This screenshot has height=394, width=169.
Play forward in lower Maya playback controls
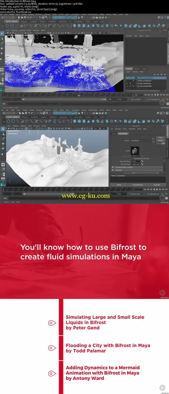pyautogui.click(x=157, y=189)
